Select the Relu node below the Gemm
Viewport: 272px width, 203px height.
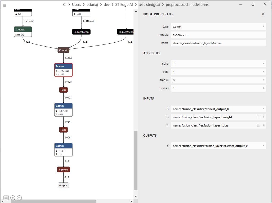(63, 90)
